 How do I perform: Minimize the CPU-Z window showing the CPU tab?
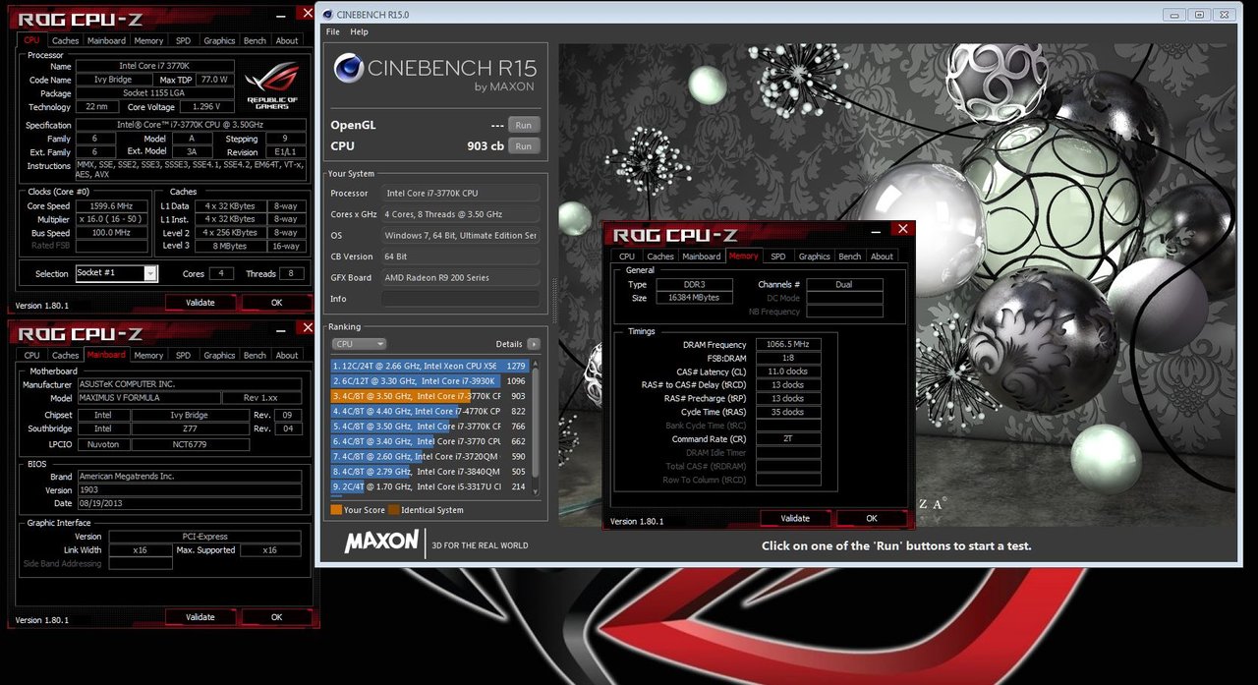(282, 14)
